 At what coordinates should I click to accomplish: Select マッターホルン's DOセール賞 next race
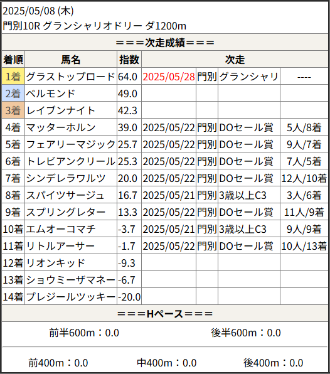point(246,127)
